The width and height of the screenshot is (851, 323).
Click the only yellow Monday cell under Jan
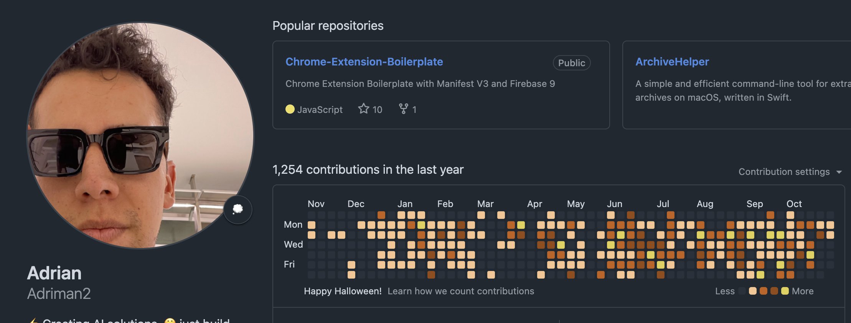coord(421,225)
